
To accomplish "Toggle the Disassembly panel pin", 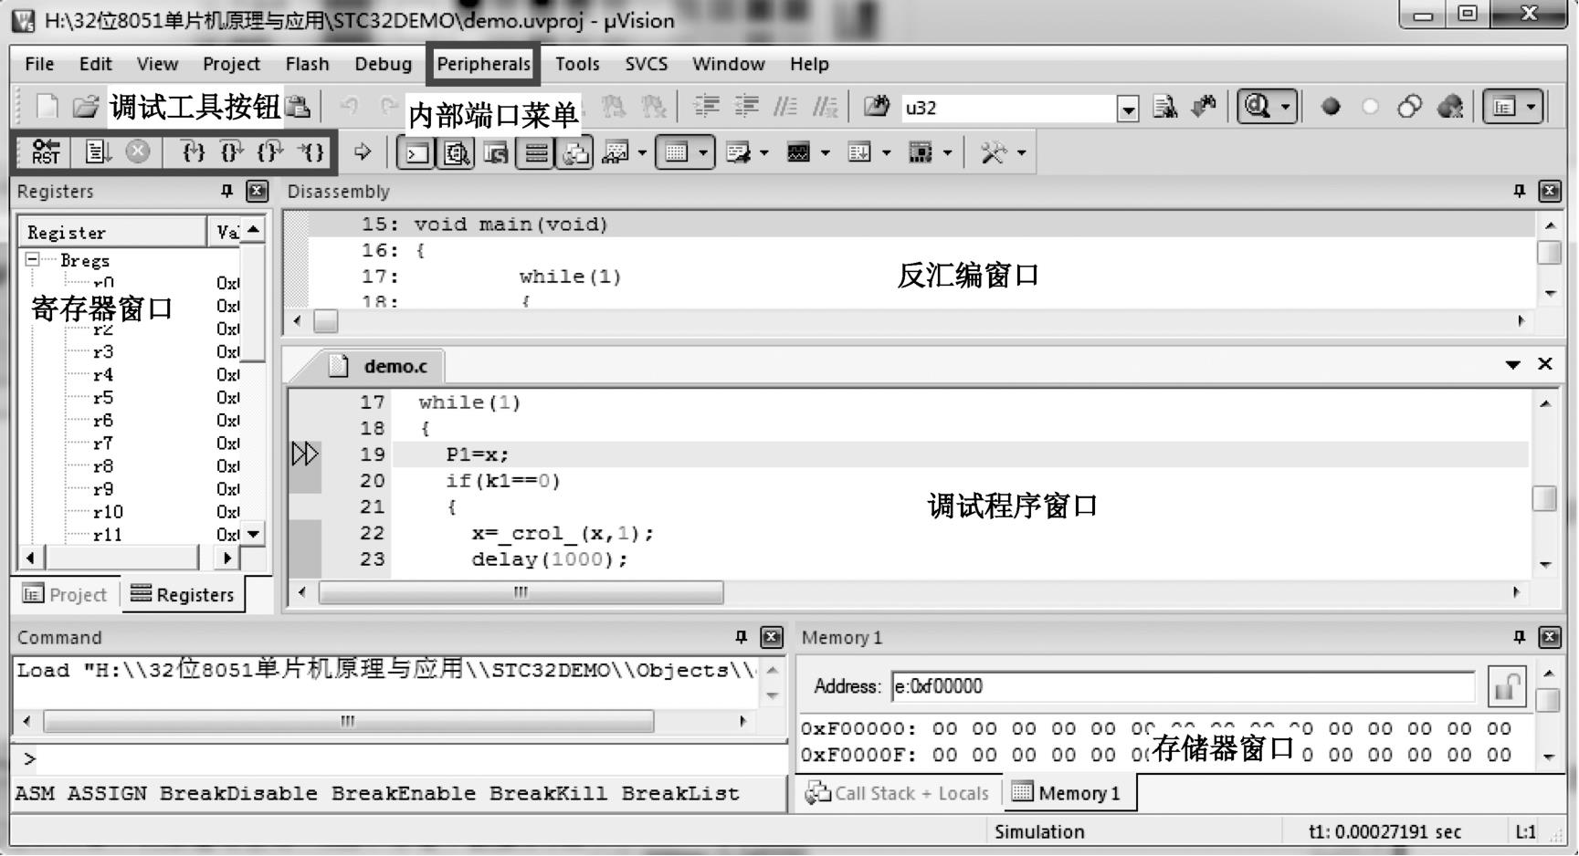I will pos(1519,191).
